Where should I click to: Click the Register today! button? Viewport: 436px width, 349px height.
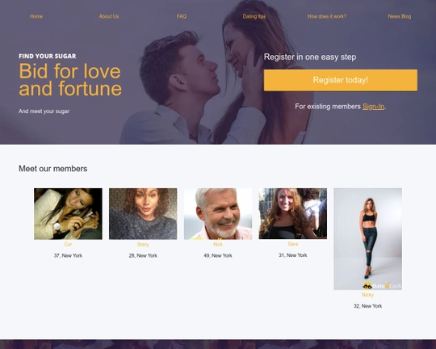[x=341, y=80]
